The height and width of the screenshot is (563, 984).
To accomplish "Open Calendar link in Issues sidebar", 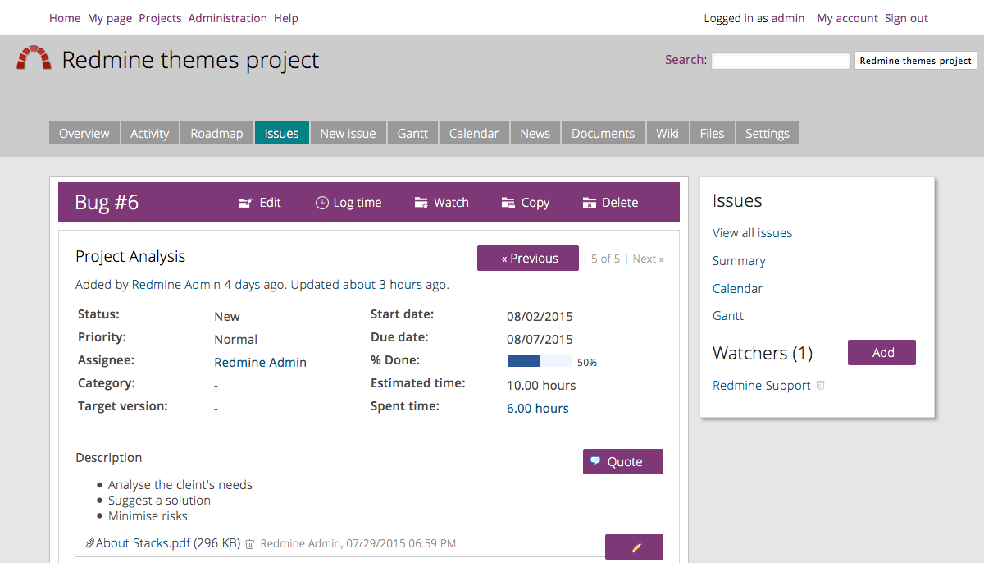I will [x=737, y=289].
